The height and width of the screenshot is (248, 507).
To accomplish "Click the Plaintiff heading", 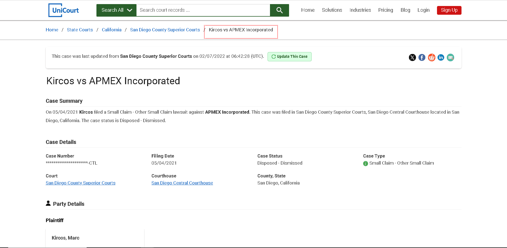I will (x=54, y=220).
